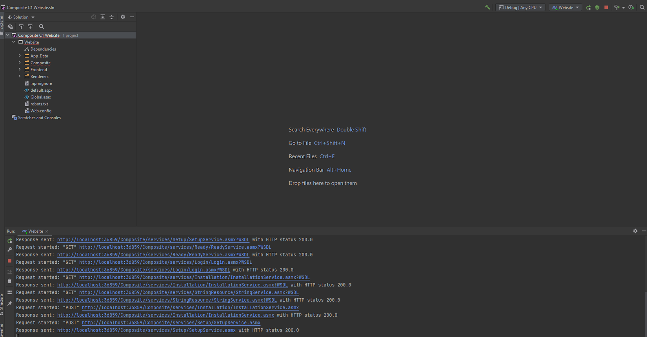The width and height of the screenshot is (647, 337).
Task: Open SetupService.asmx?WSDL link in the console
Action: coord(153,240)
